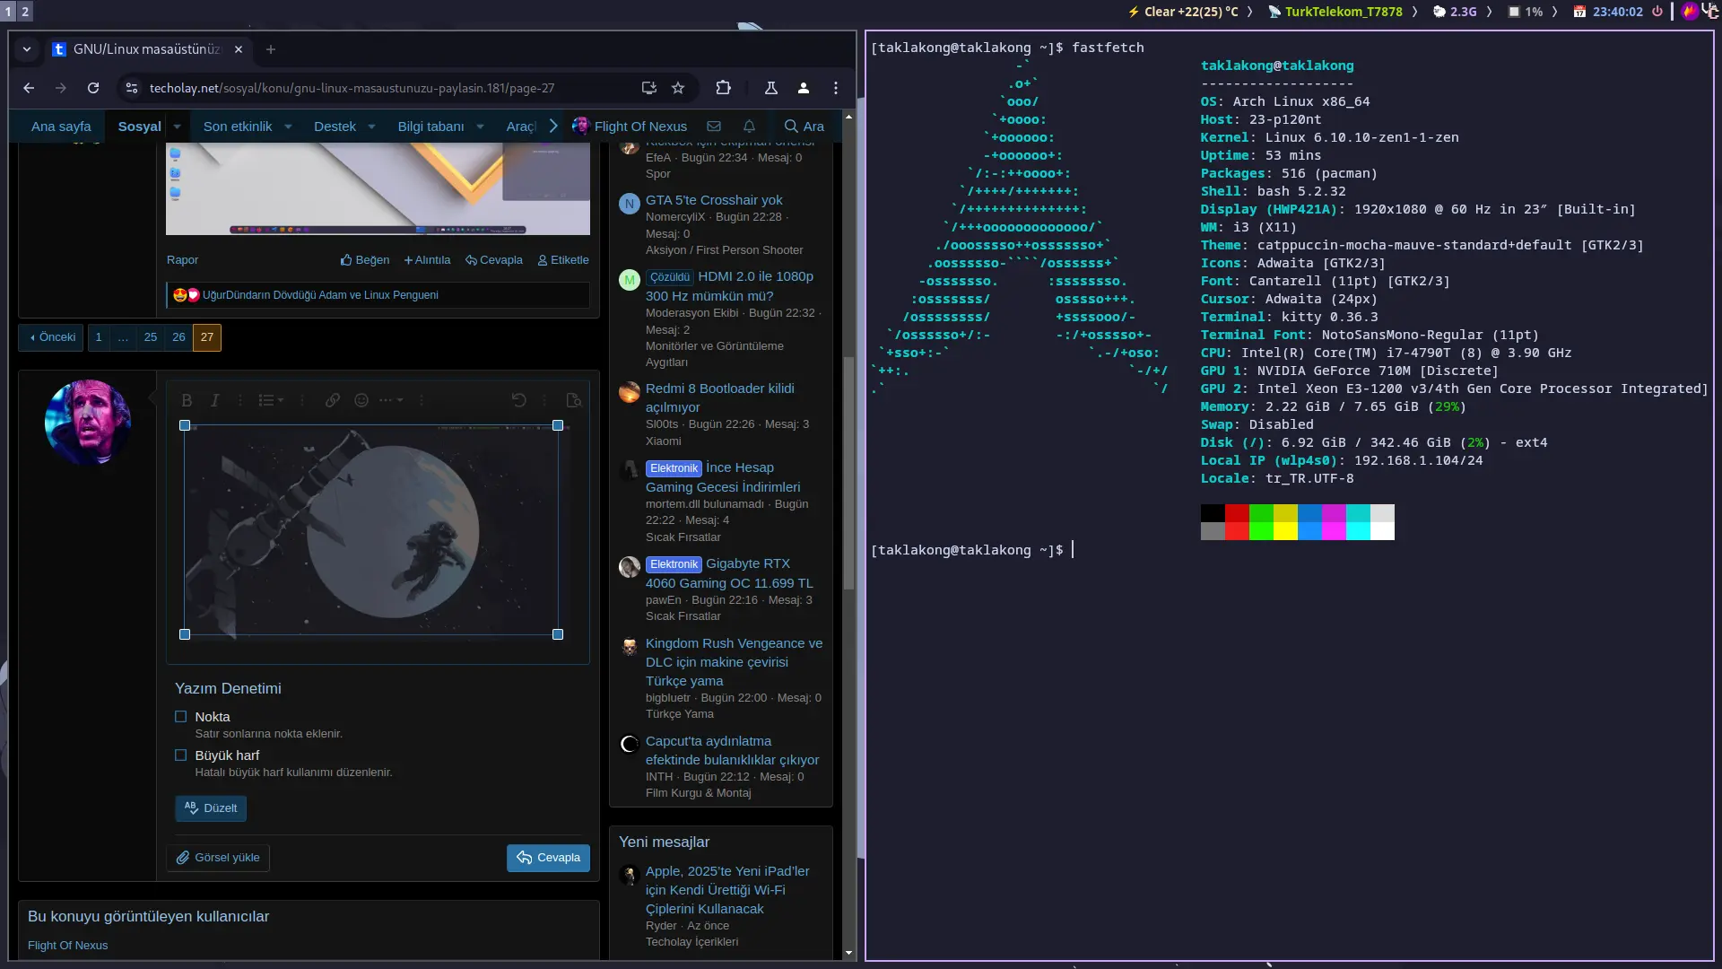Viewport: 1722px width, 969px height.
Task: Expand the Bilgi tabanı dropdown arrow
Action: pyautogui.click(x=480, y=127)
